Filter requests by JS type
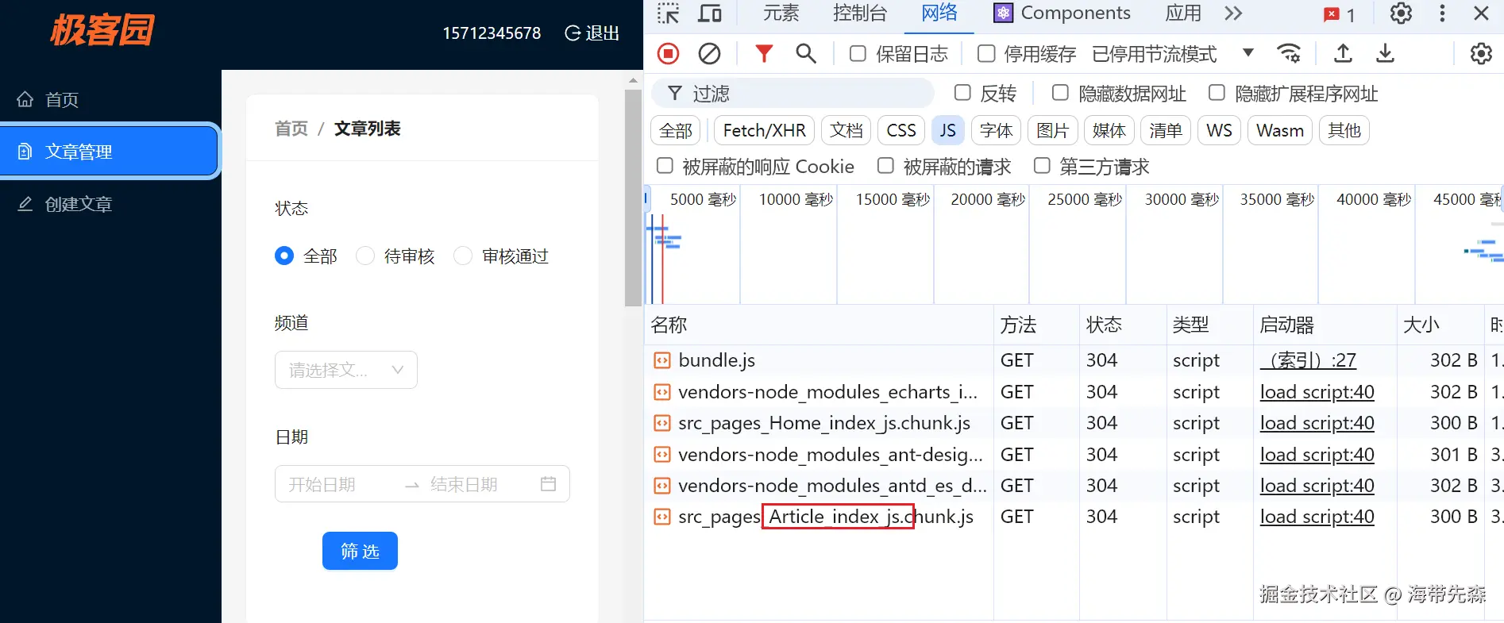The width and height of the screenshot is (1504, 623). 947,130
